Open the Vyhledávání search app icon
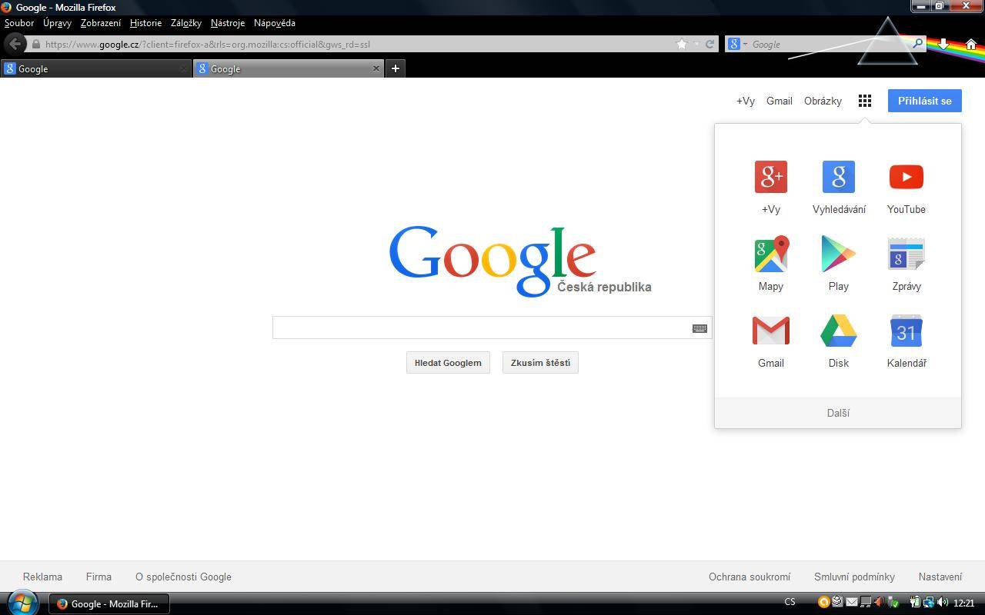The width and height of the screenshot is (985, 615). pos(839,177)
